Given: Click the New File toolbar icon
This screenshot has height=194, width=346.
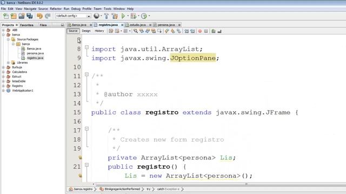Looking at the screenshot, I should 6,16.
